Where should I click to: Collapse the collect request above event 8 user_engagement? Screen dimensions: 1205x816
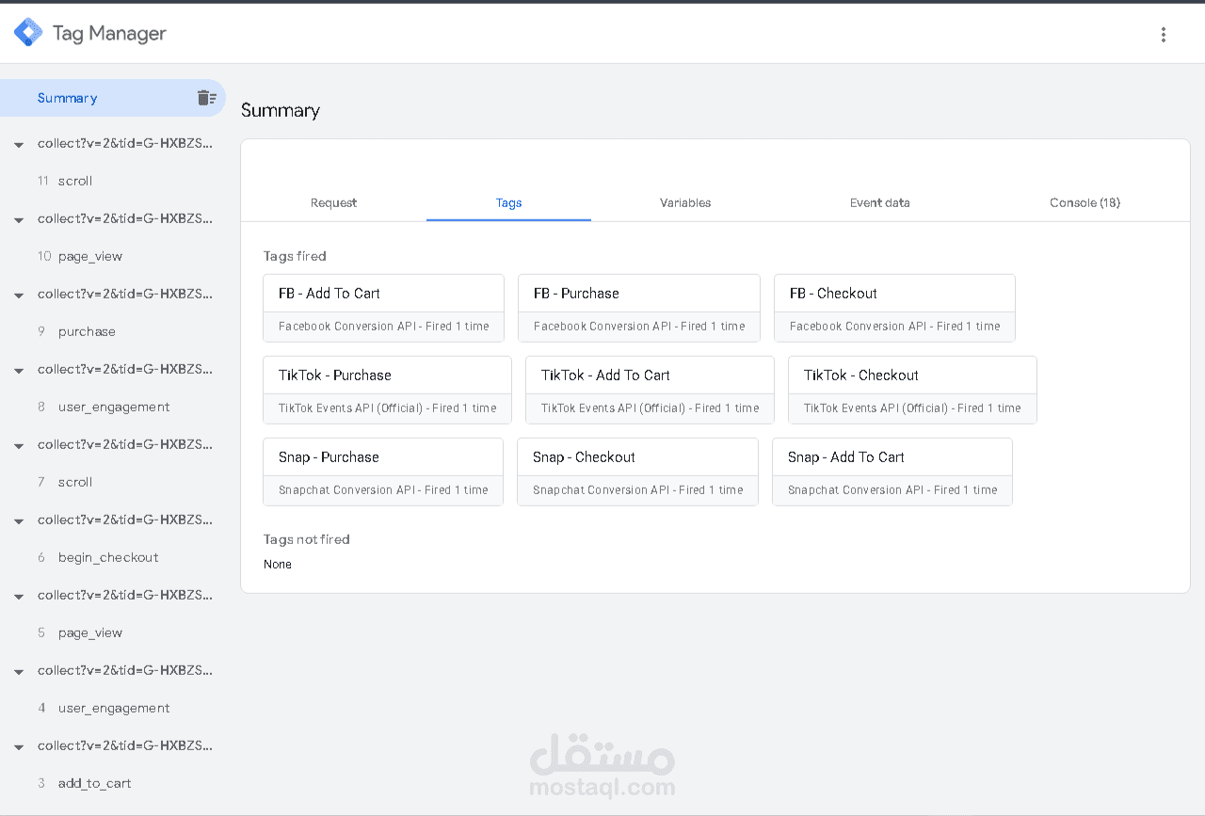pos(19,371)
